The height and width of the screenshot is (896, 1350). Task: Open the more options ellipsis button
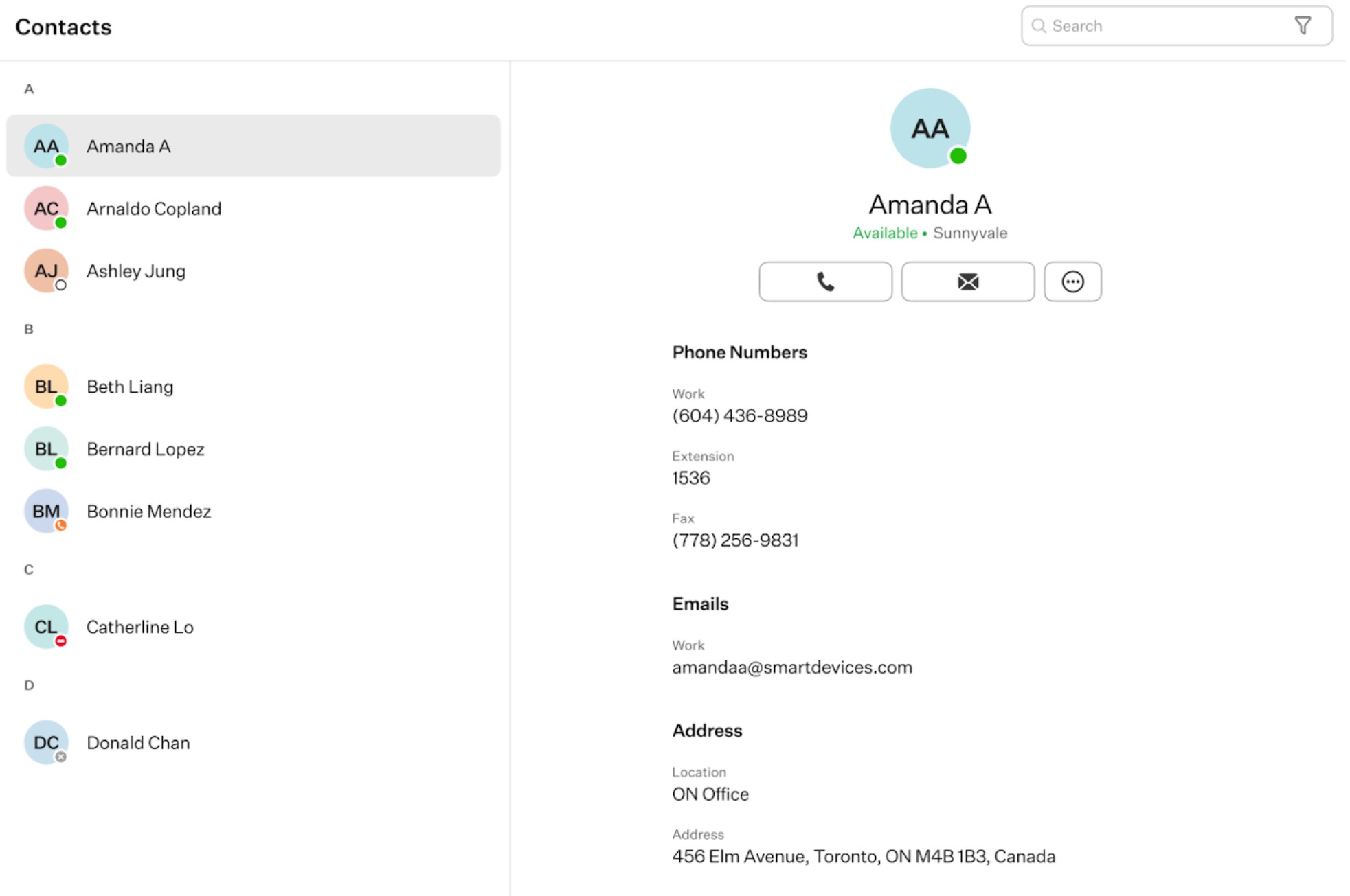1072,282
